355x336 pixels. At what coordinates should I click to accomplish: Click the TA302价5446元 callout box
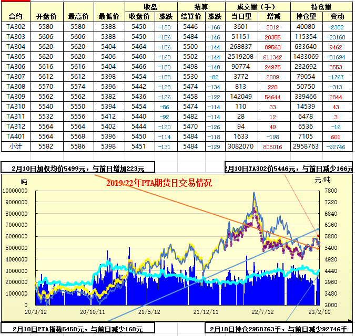click(289, 169)
